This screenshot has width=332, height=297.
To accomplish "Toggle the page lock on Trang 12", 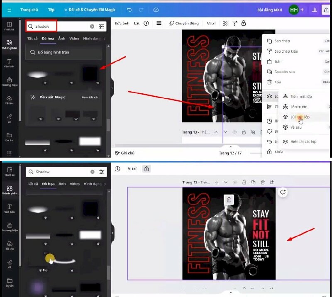I will pyautogui.click(x=244, y=182).
